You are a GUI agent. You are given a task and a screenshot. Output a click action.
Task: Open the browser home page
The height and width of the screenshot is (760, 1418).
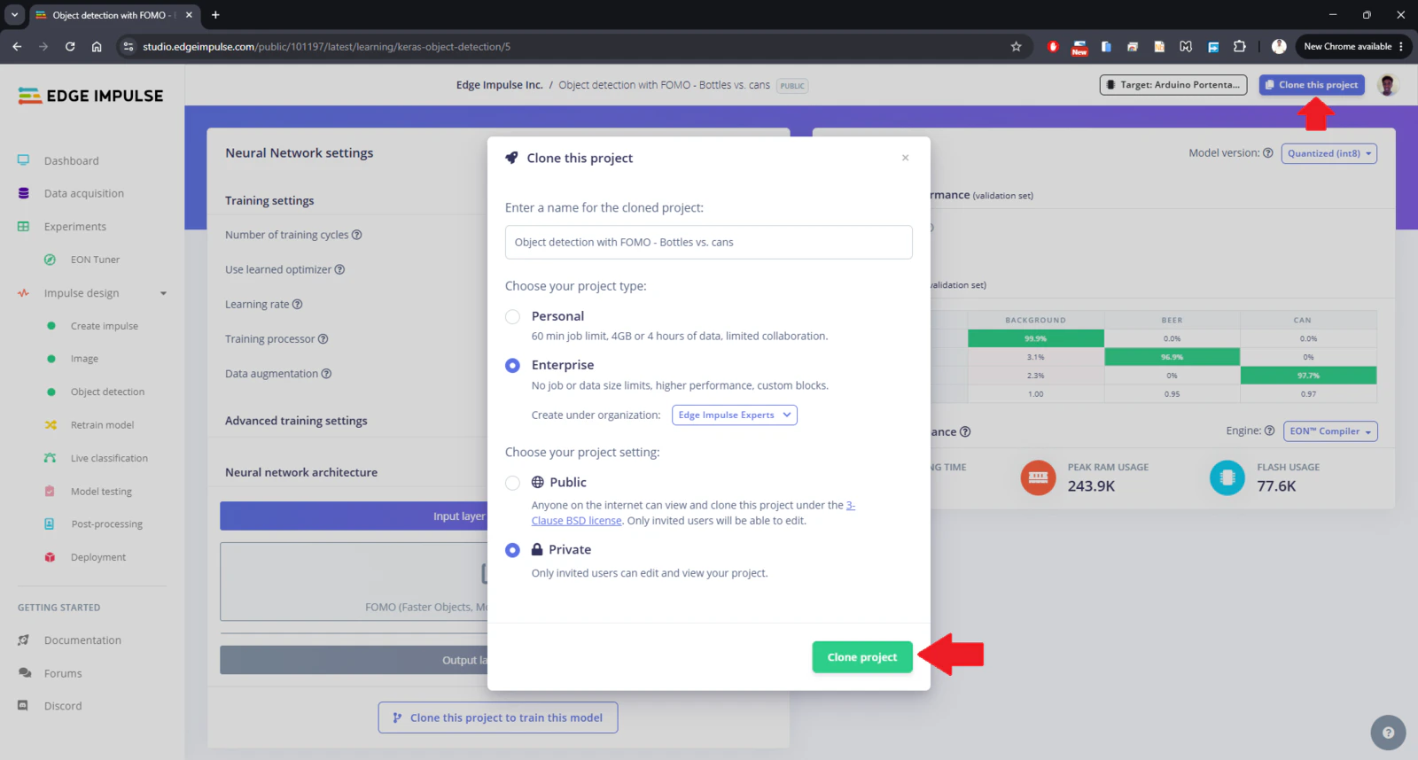97,46
